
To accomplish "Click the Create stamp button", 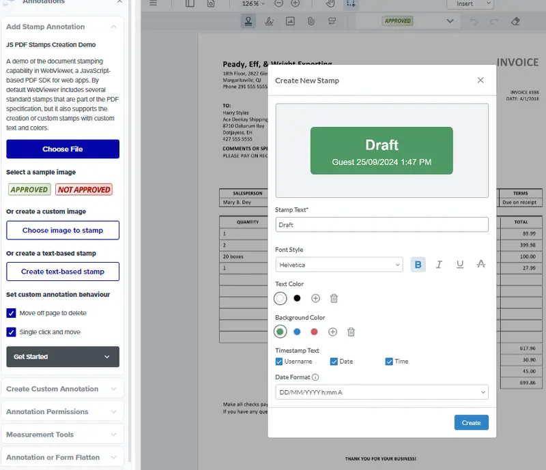I will click(471, 423).
